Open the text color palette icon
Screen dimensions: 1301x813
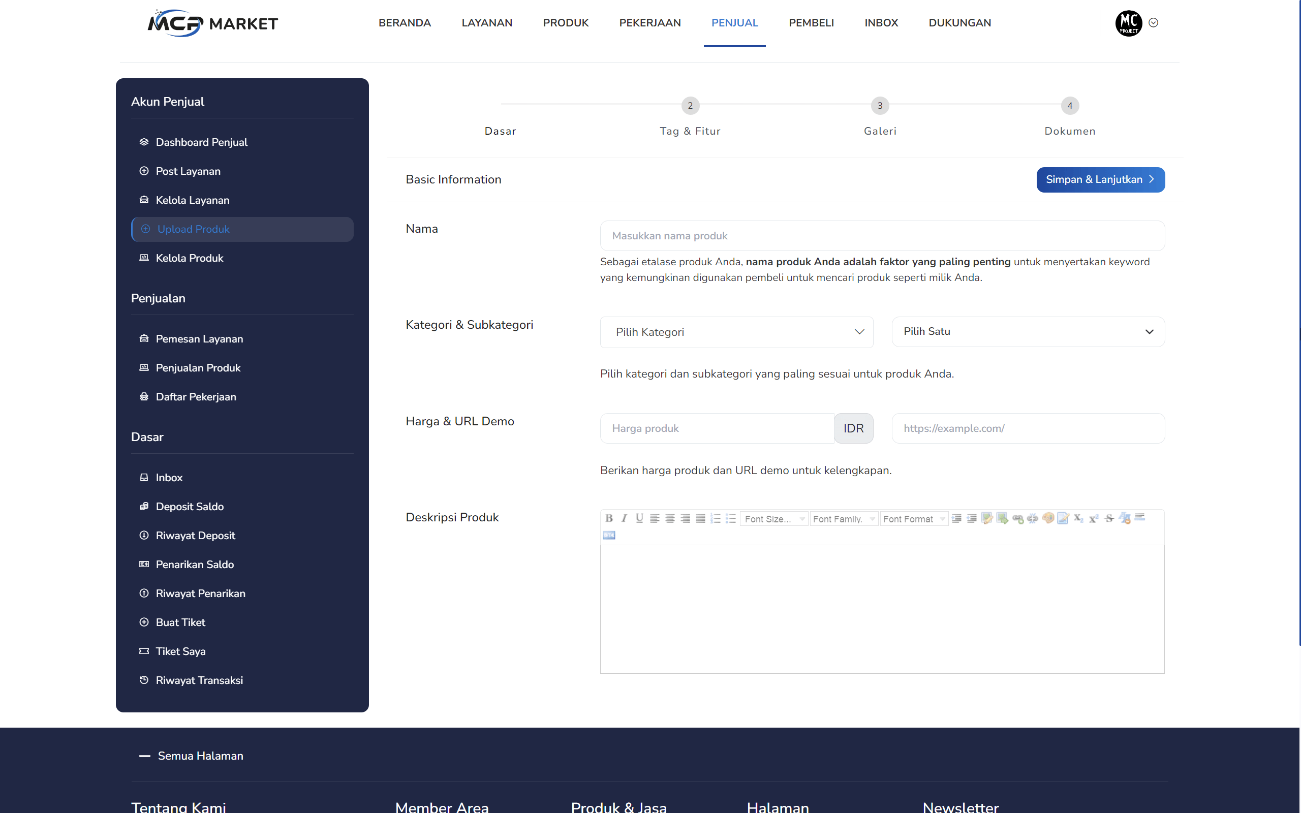click(x=1048, y=518)
